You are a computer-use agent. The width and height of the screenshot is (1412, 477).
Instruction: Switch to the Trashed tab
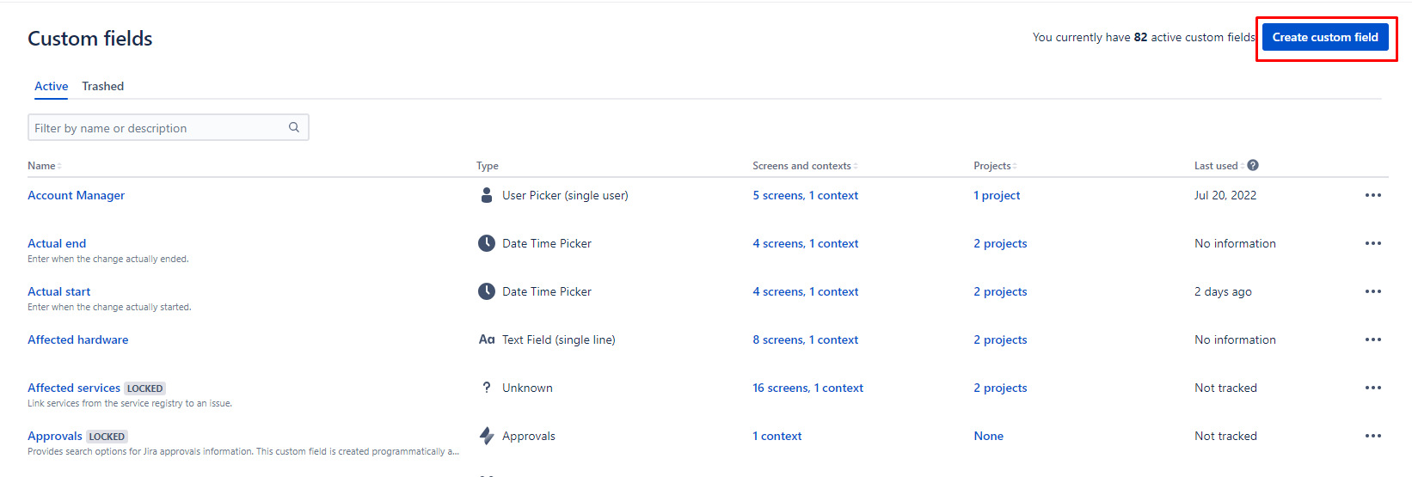(x=103, y=86)
